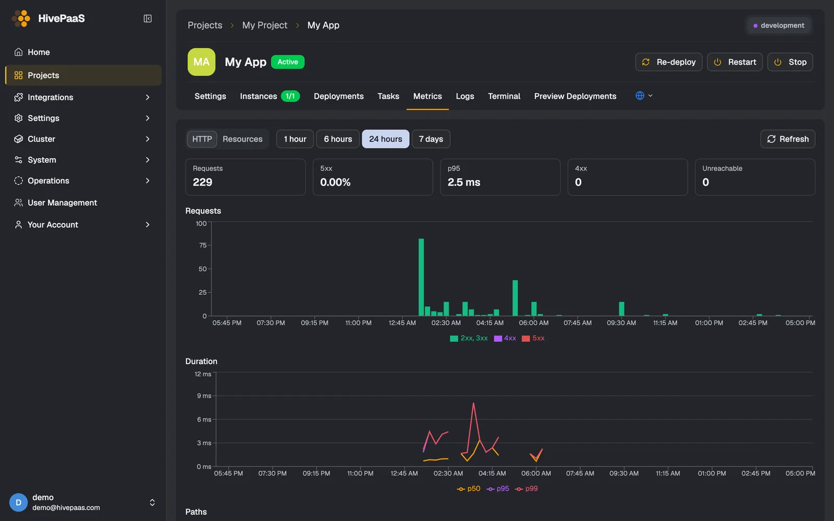
Task: Restart the app with the Restart button
Action: pyautogui.click(x=735, y=62)
